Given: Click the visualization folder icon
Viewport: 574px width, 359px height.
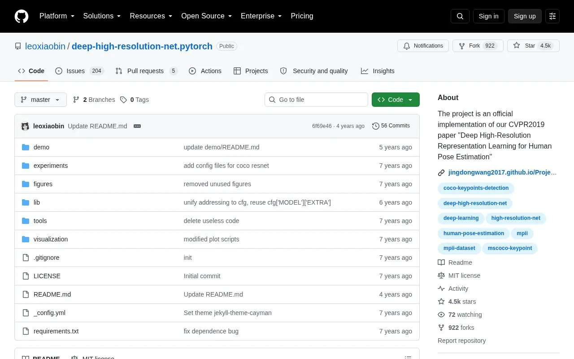Looking at the screenshot, I should click(x=26, y=239).
